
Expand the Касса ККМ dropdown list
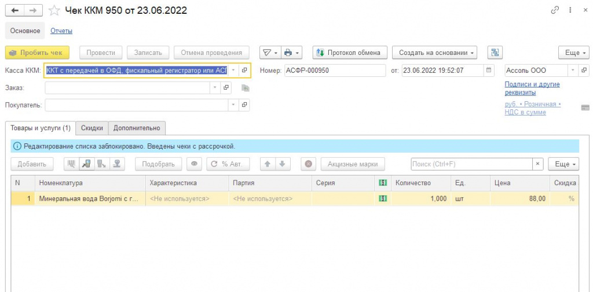(234, 70)
